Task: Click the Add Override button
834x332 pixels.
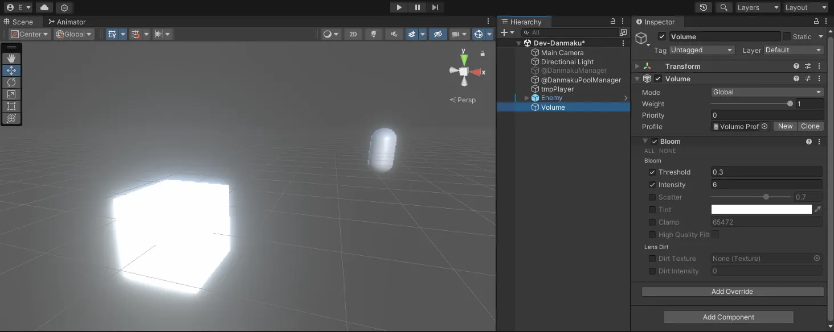Action: (x=732, y=292)
